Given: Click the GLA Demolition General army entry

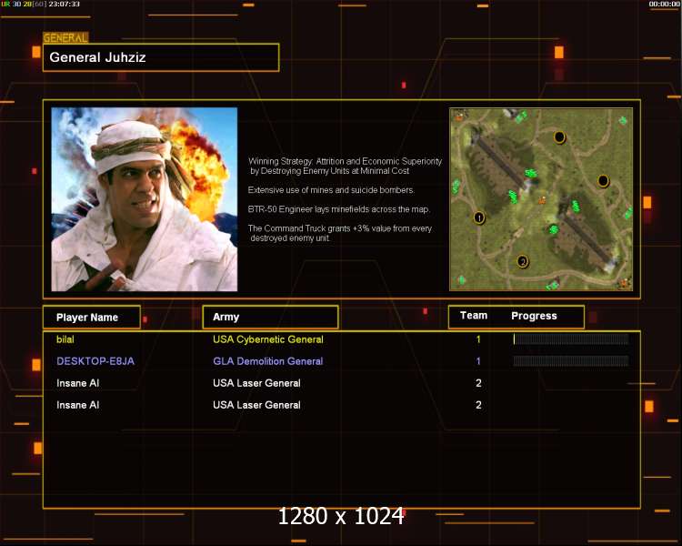Looking at the screenshot, I should [268, 361].
